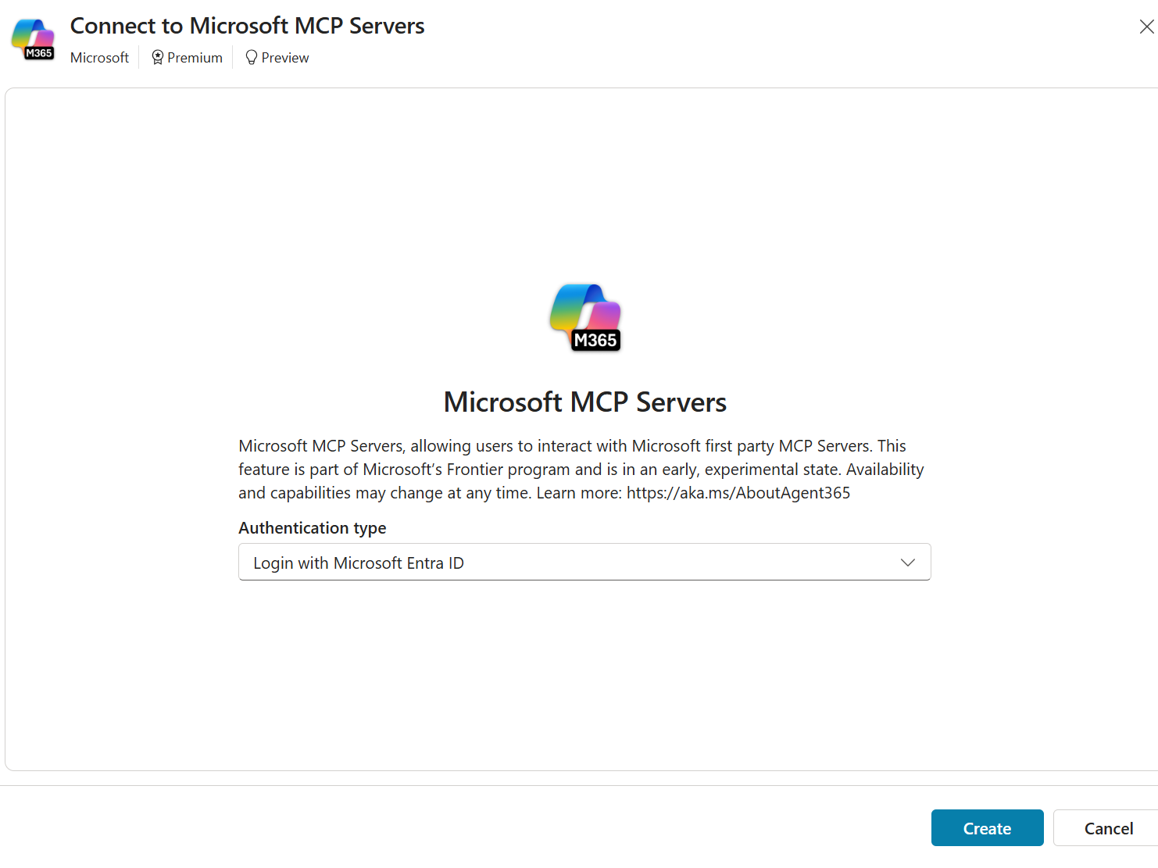Viewport: 1158px width, 868px height.
Task: Click the Premium ribbon badge icon
Action: click(156, 57)
